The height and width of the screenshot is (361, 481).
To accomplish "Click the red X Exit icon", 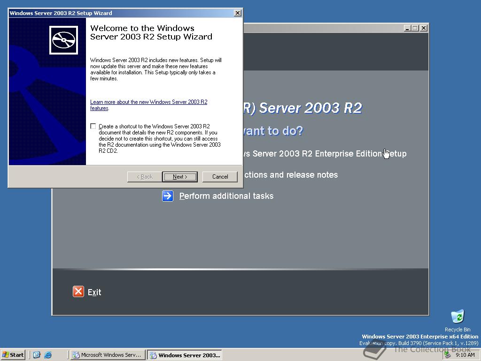I will click(x=78, y=291).
